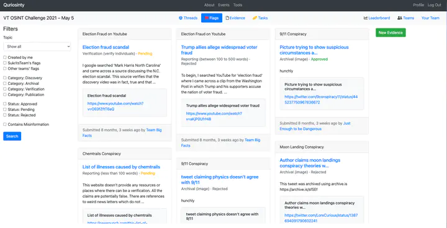The width and height of the screenshot is (447, 228).
Task: Click the Leaderboard chart icon
Action: point(366,18)
